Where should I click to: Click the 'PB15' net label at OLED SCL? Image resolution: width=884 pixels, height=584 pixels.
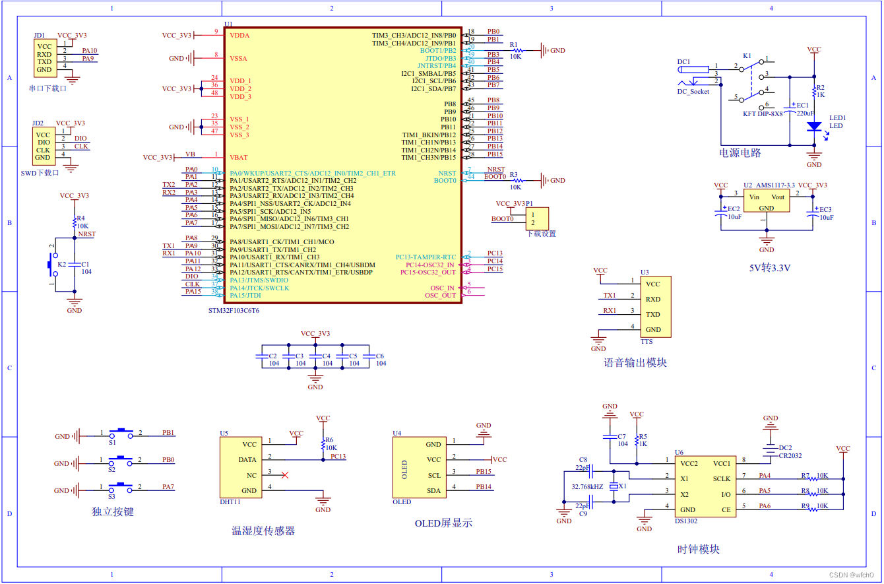[x=484, y=472]
